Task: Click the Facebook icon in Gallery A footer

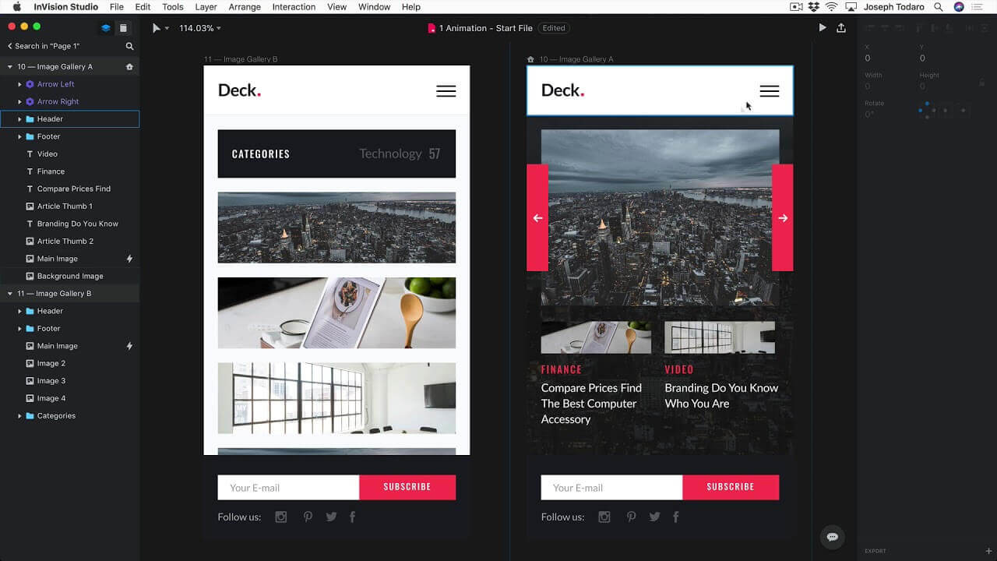Action: 675,517
